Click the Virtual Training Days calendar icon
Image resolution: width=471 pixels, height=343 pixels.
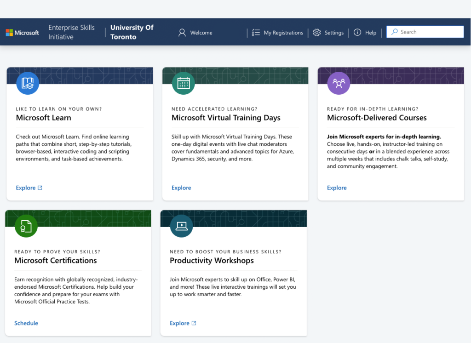(183, 83)
